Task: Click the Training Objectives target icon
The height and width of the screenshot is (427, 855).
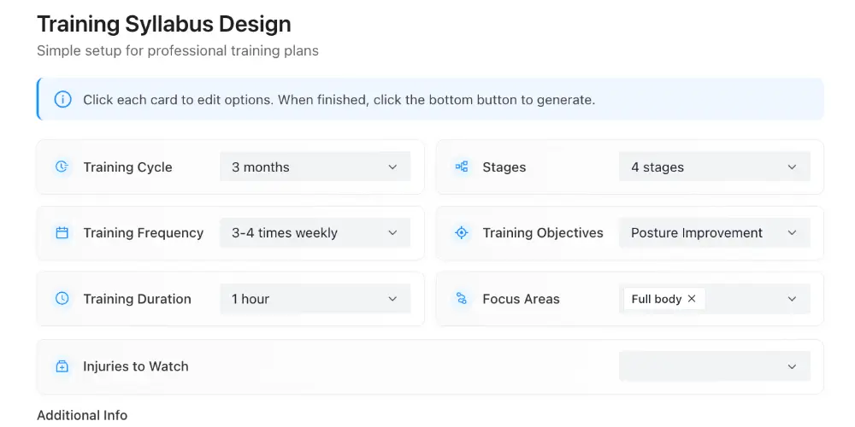Action: [462, 233]
